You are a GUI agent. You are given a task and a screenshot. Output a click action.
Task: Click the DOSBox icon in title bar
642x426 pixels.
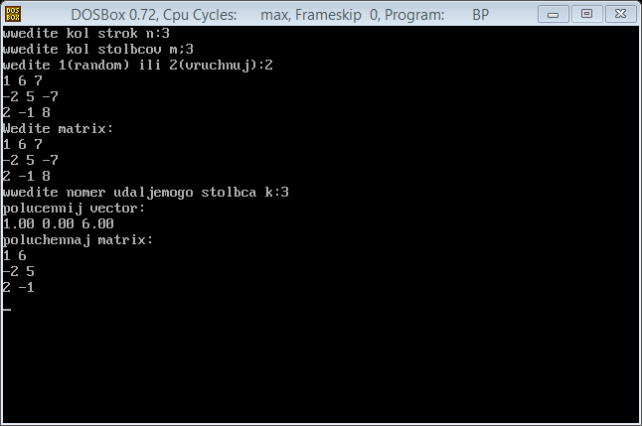click(x=13, y=14)
